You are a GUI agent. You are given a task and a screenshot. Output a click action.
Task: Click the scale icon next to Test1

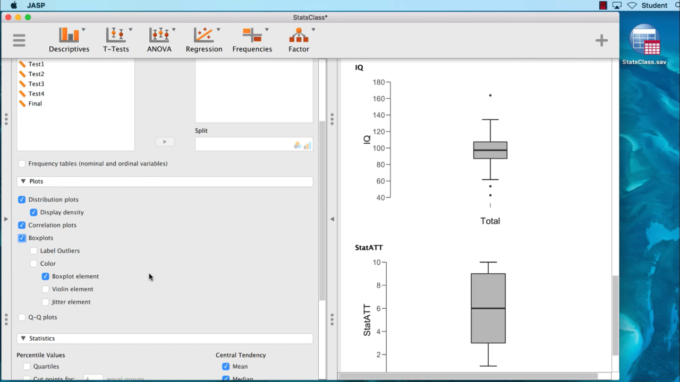(22, 64)
